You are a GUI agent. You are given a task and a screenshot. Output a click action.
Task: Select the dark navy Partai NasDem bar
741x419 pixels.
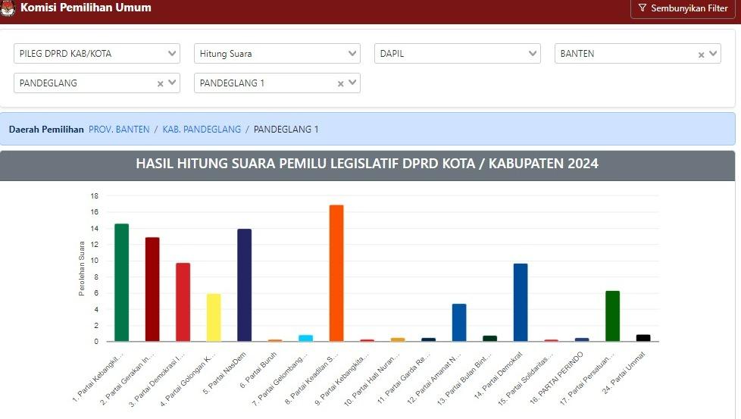(x=244, y=285)
